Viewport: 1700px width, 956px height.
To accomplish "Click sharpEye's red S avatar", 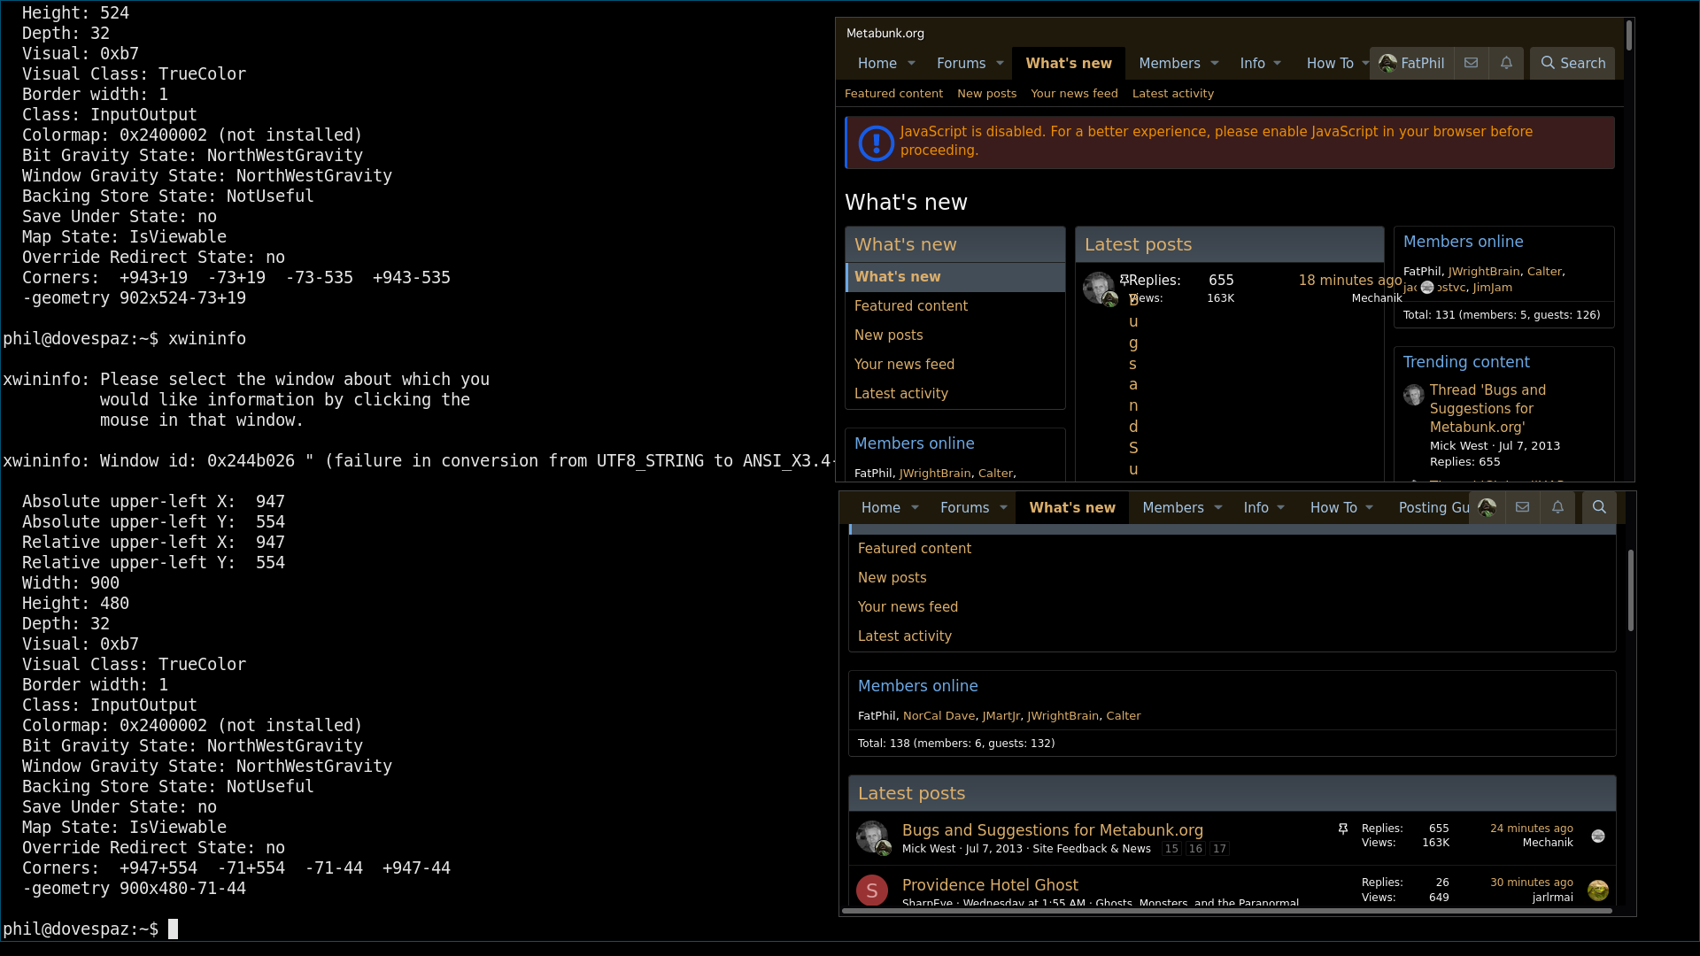I will 871,890.
